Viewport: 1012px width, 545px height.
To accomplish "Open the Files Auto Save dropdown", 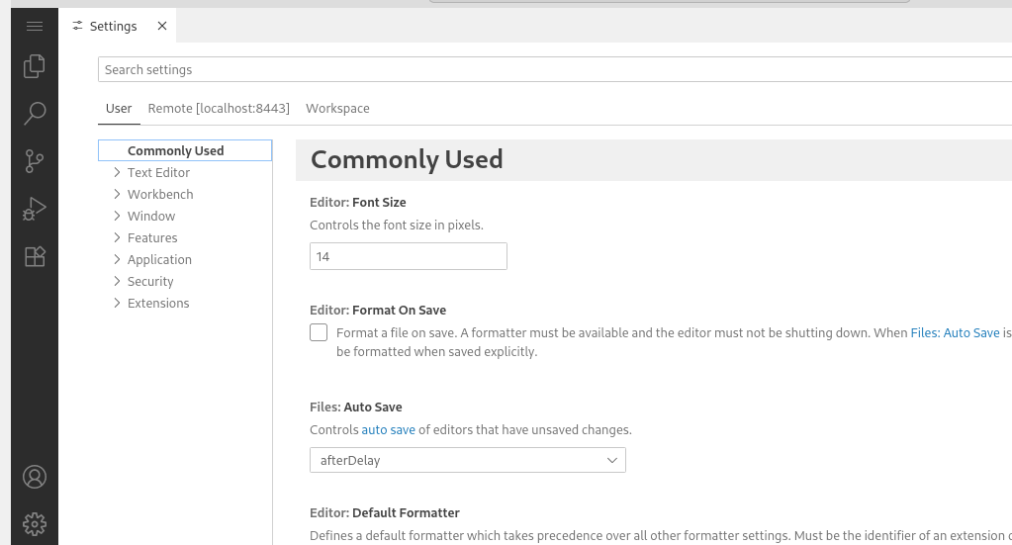I will (x=467, y=460).
